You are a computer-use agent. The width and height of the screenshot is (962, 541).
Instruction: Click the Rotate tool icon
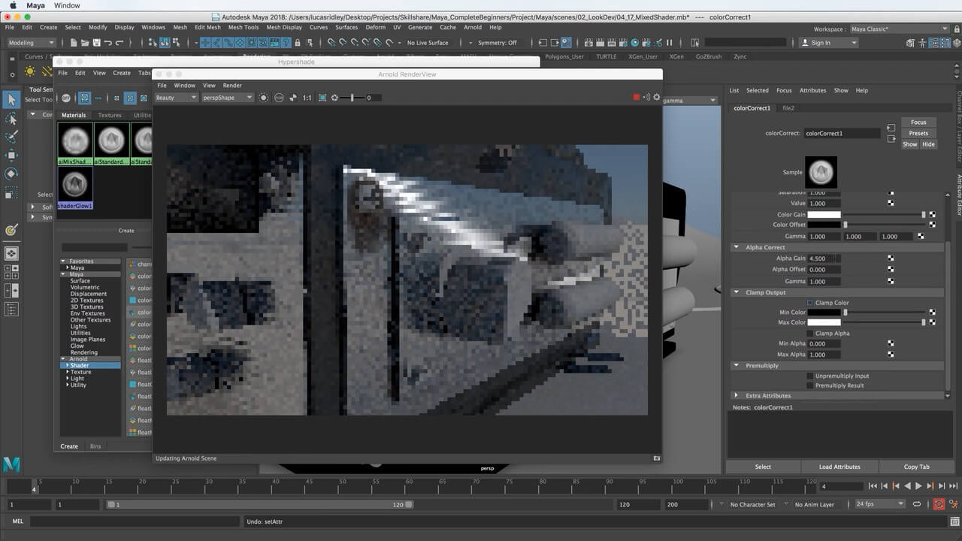11,174
